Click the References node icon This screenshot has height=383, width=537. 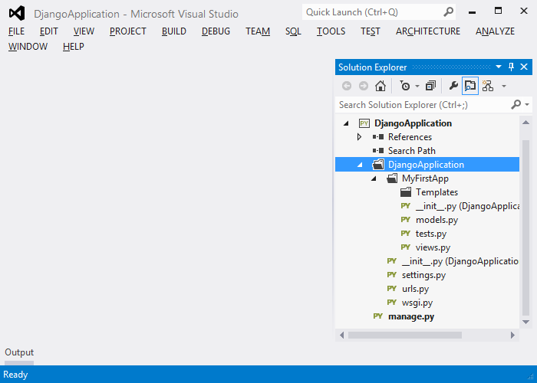378,137
